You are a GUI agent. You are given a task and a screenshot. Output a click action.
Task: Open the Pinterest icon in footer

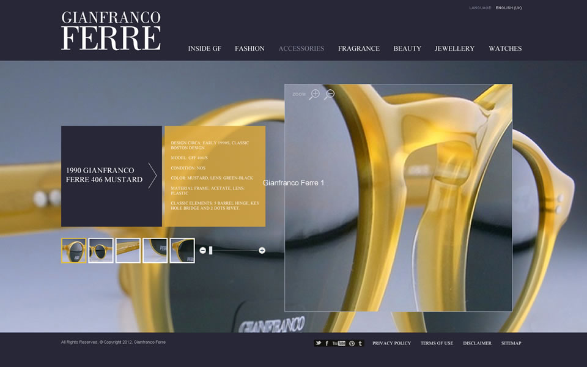[352, 343]
